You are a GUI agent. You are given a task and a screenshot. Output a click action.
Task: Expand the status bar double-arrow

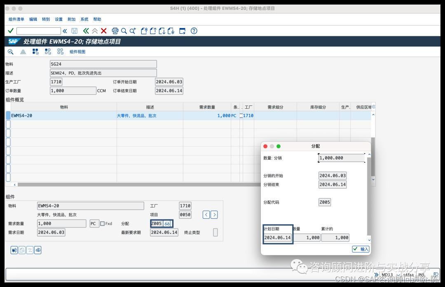[376, 275]
